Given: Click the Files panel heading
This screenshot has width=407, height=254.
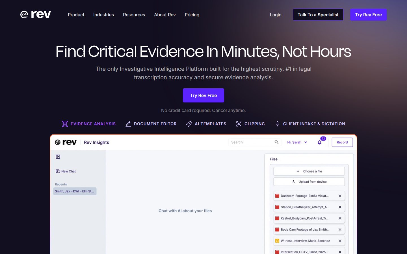Looking at the screenshot, I should [x=274, y=159].
